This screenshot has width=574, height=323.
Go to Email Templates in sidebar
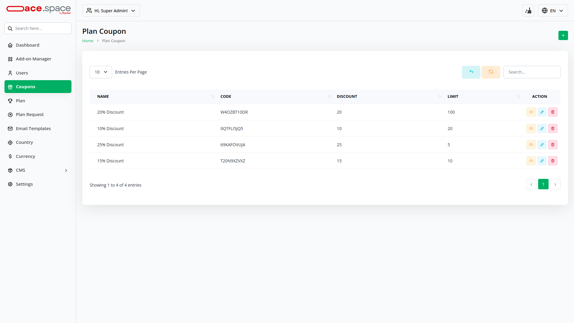click(x=33, y=129)
